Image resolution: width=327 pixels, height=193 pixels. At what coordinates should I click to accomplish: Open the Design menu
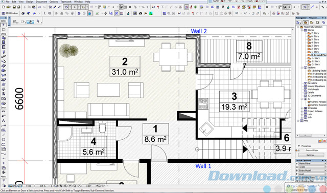click(30, 2)
